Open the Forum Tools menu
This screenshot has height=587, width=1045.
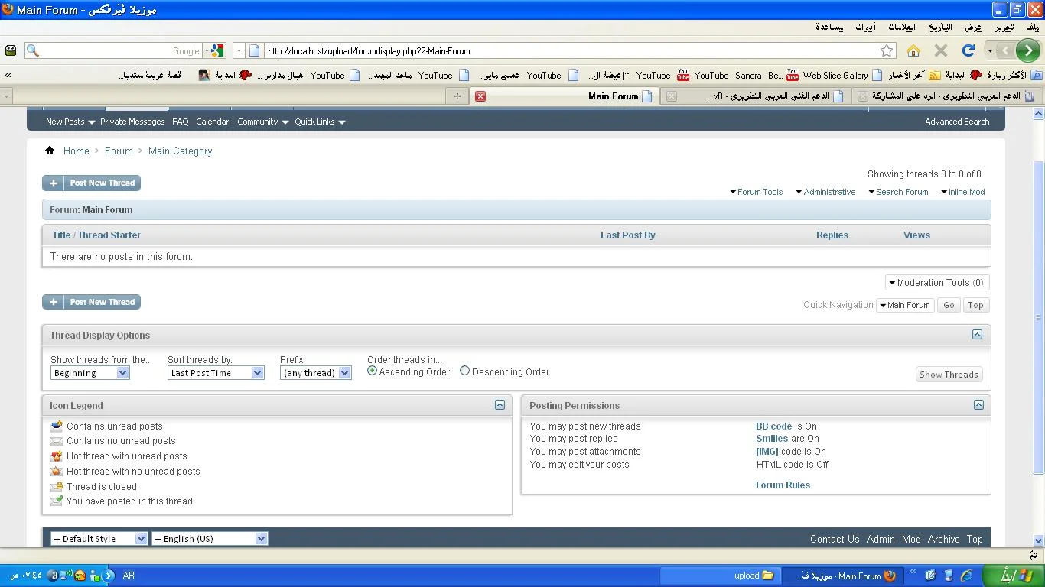[x=756, y=192]
